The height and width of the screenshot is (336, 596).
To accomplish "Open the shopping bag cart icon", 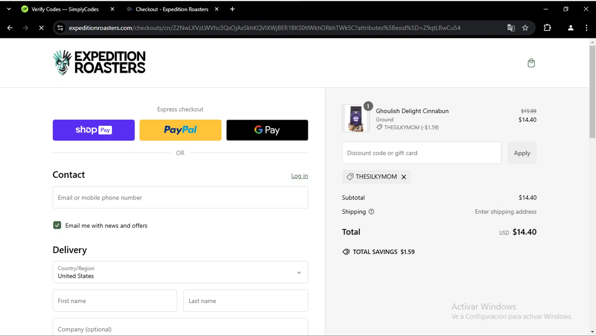I will click(531, 63).
